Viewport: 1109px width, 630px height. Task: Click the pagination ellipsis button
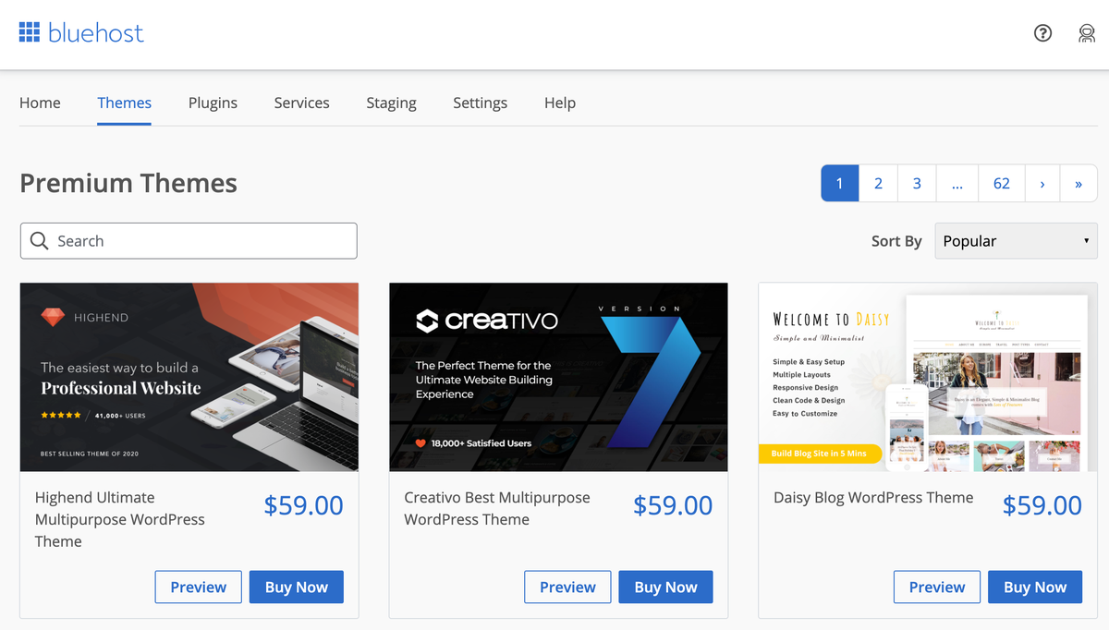click(x=957, y=183)
